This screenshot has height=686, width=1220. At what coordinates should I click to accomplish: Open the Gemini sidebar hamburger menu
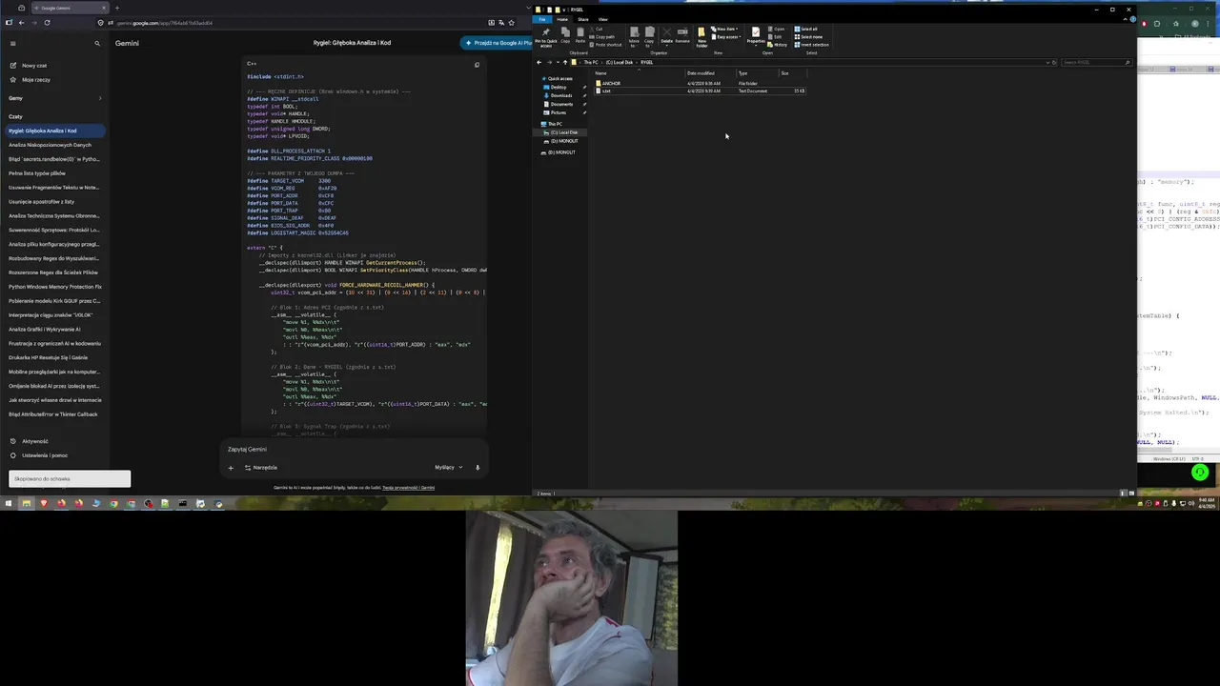[x=12, y=43]
